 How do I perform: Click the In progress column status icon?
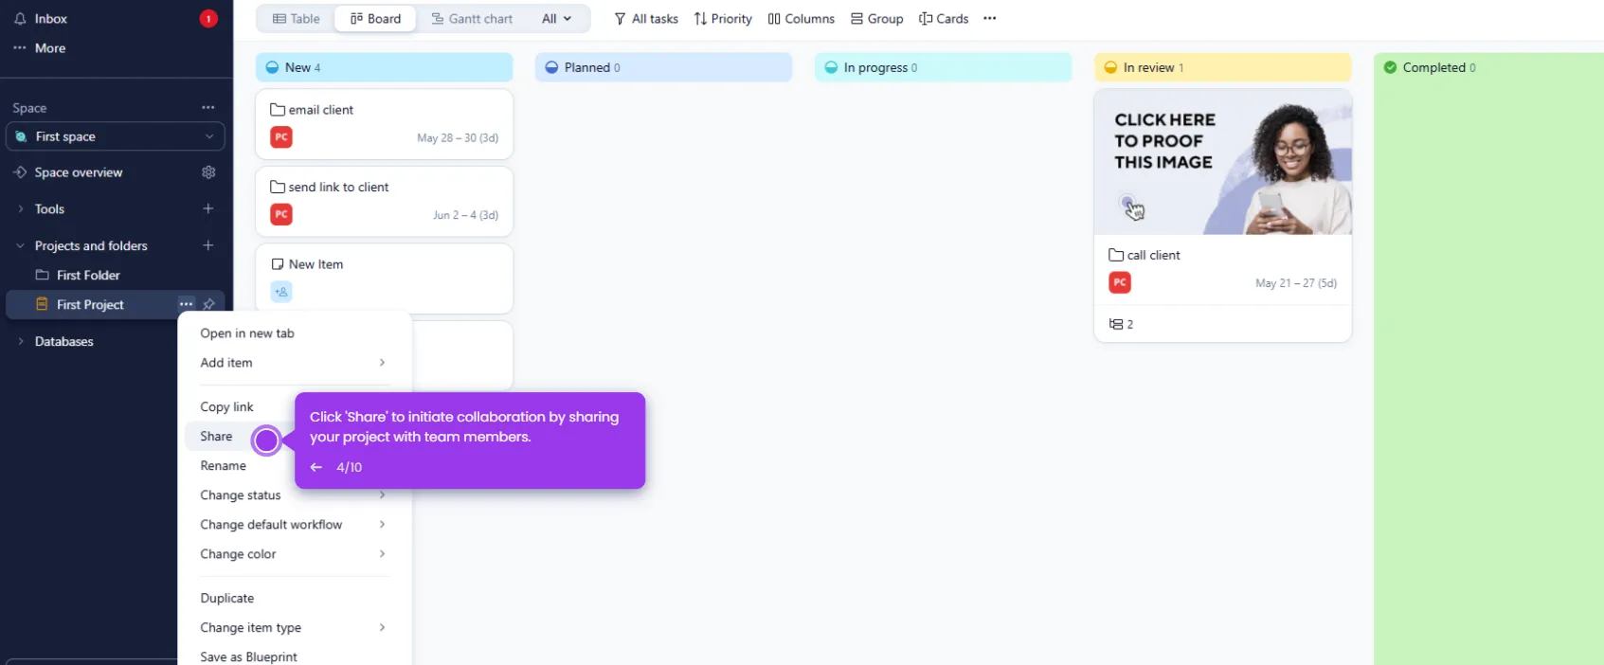tap(831, 67)
